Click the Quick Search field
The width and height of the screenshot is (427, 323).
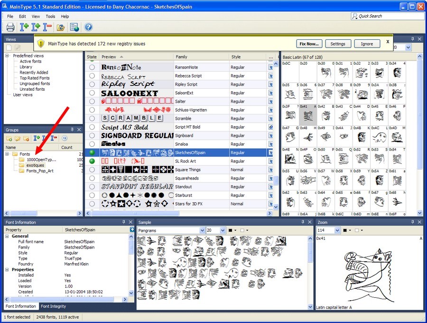coord(388,16)
